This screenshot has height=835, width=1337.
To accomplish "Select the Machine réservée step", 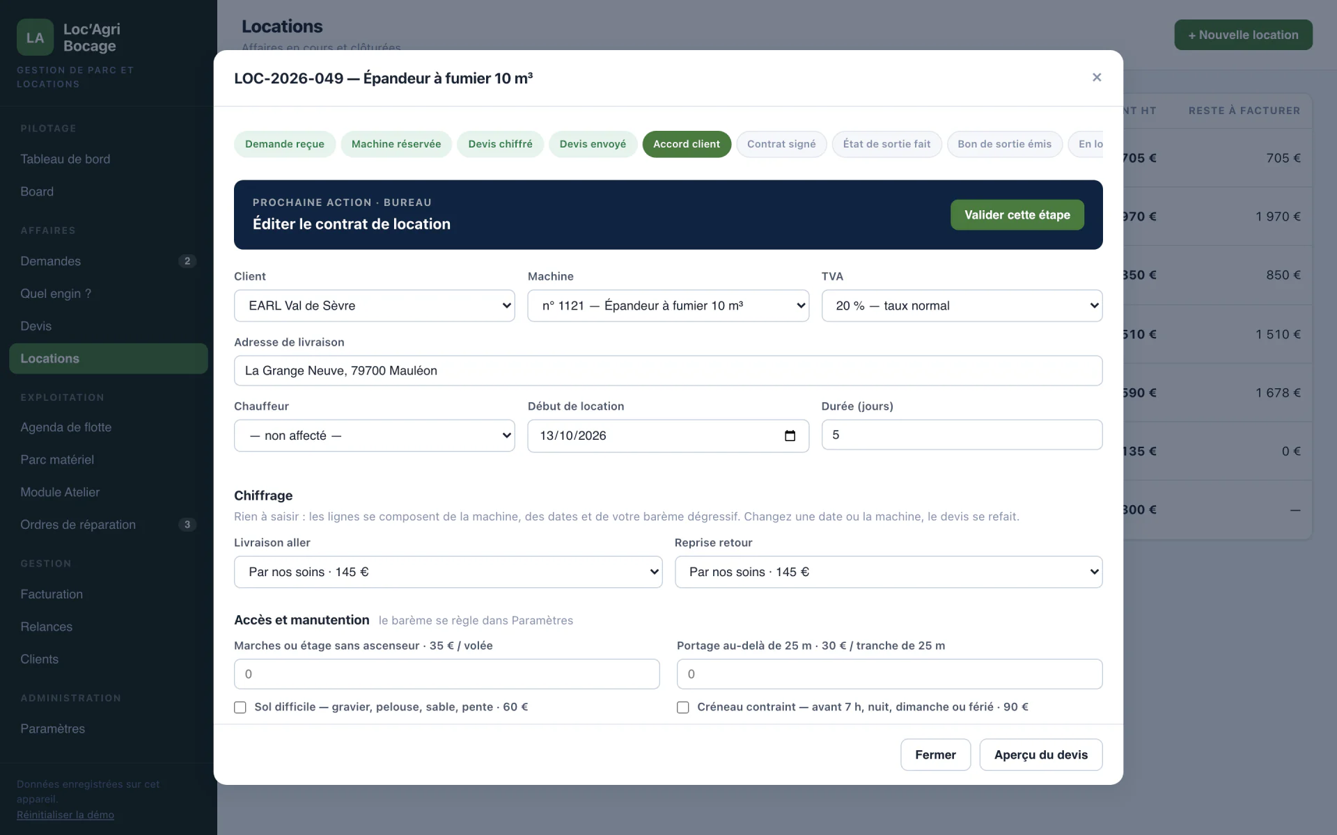I will (396, 144).
